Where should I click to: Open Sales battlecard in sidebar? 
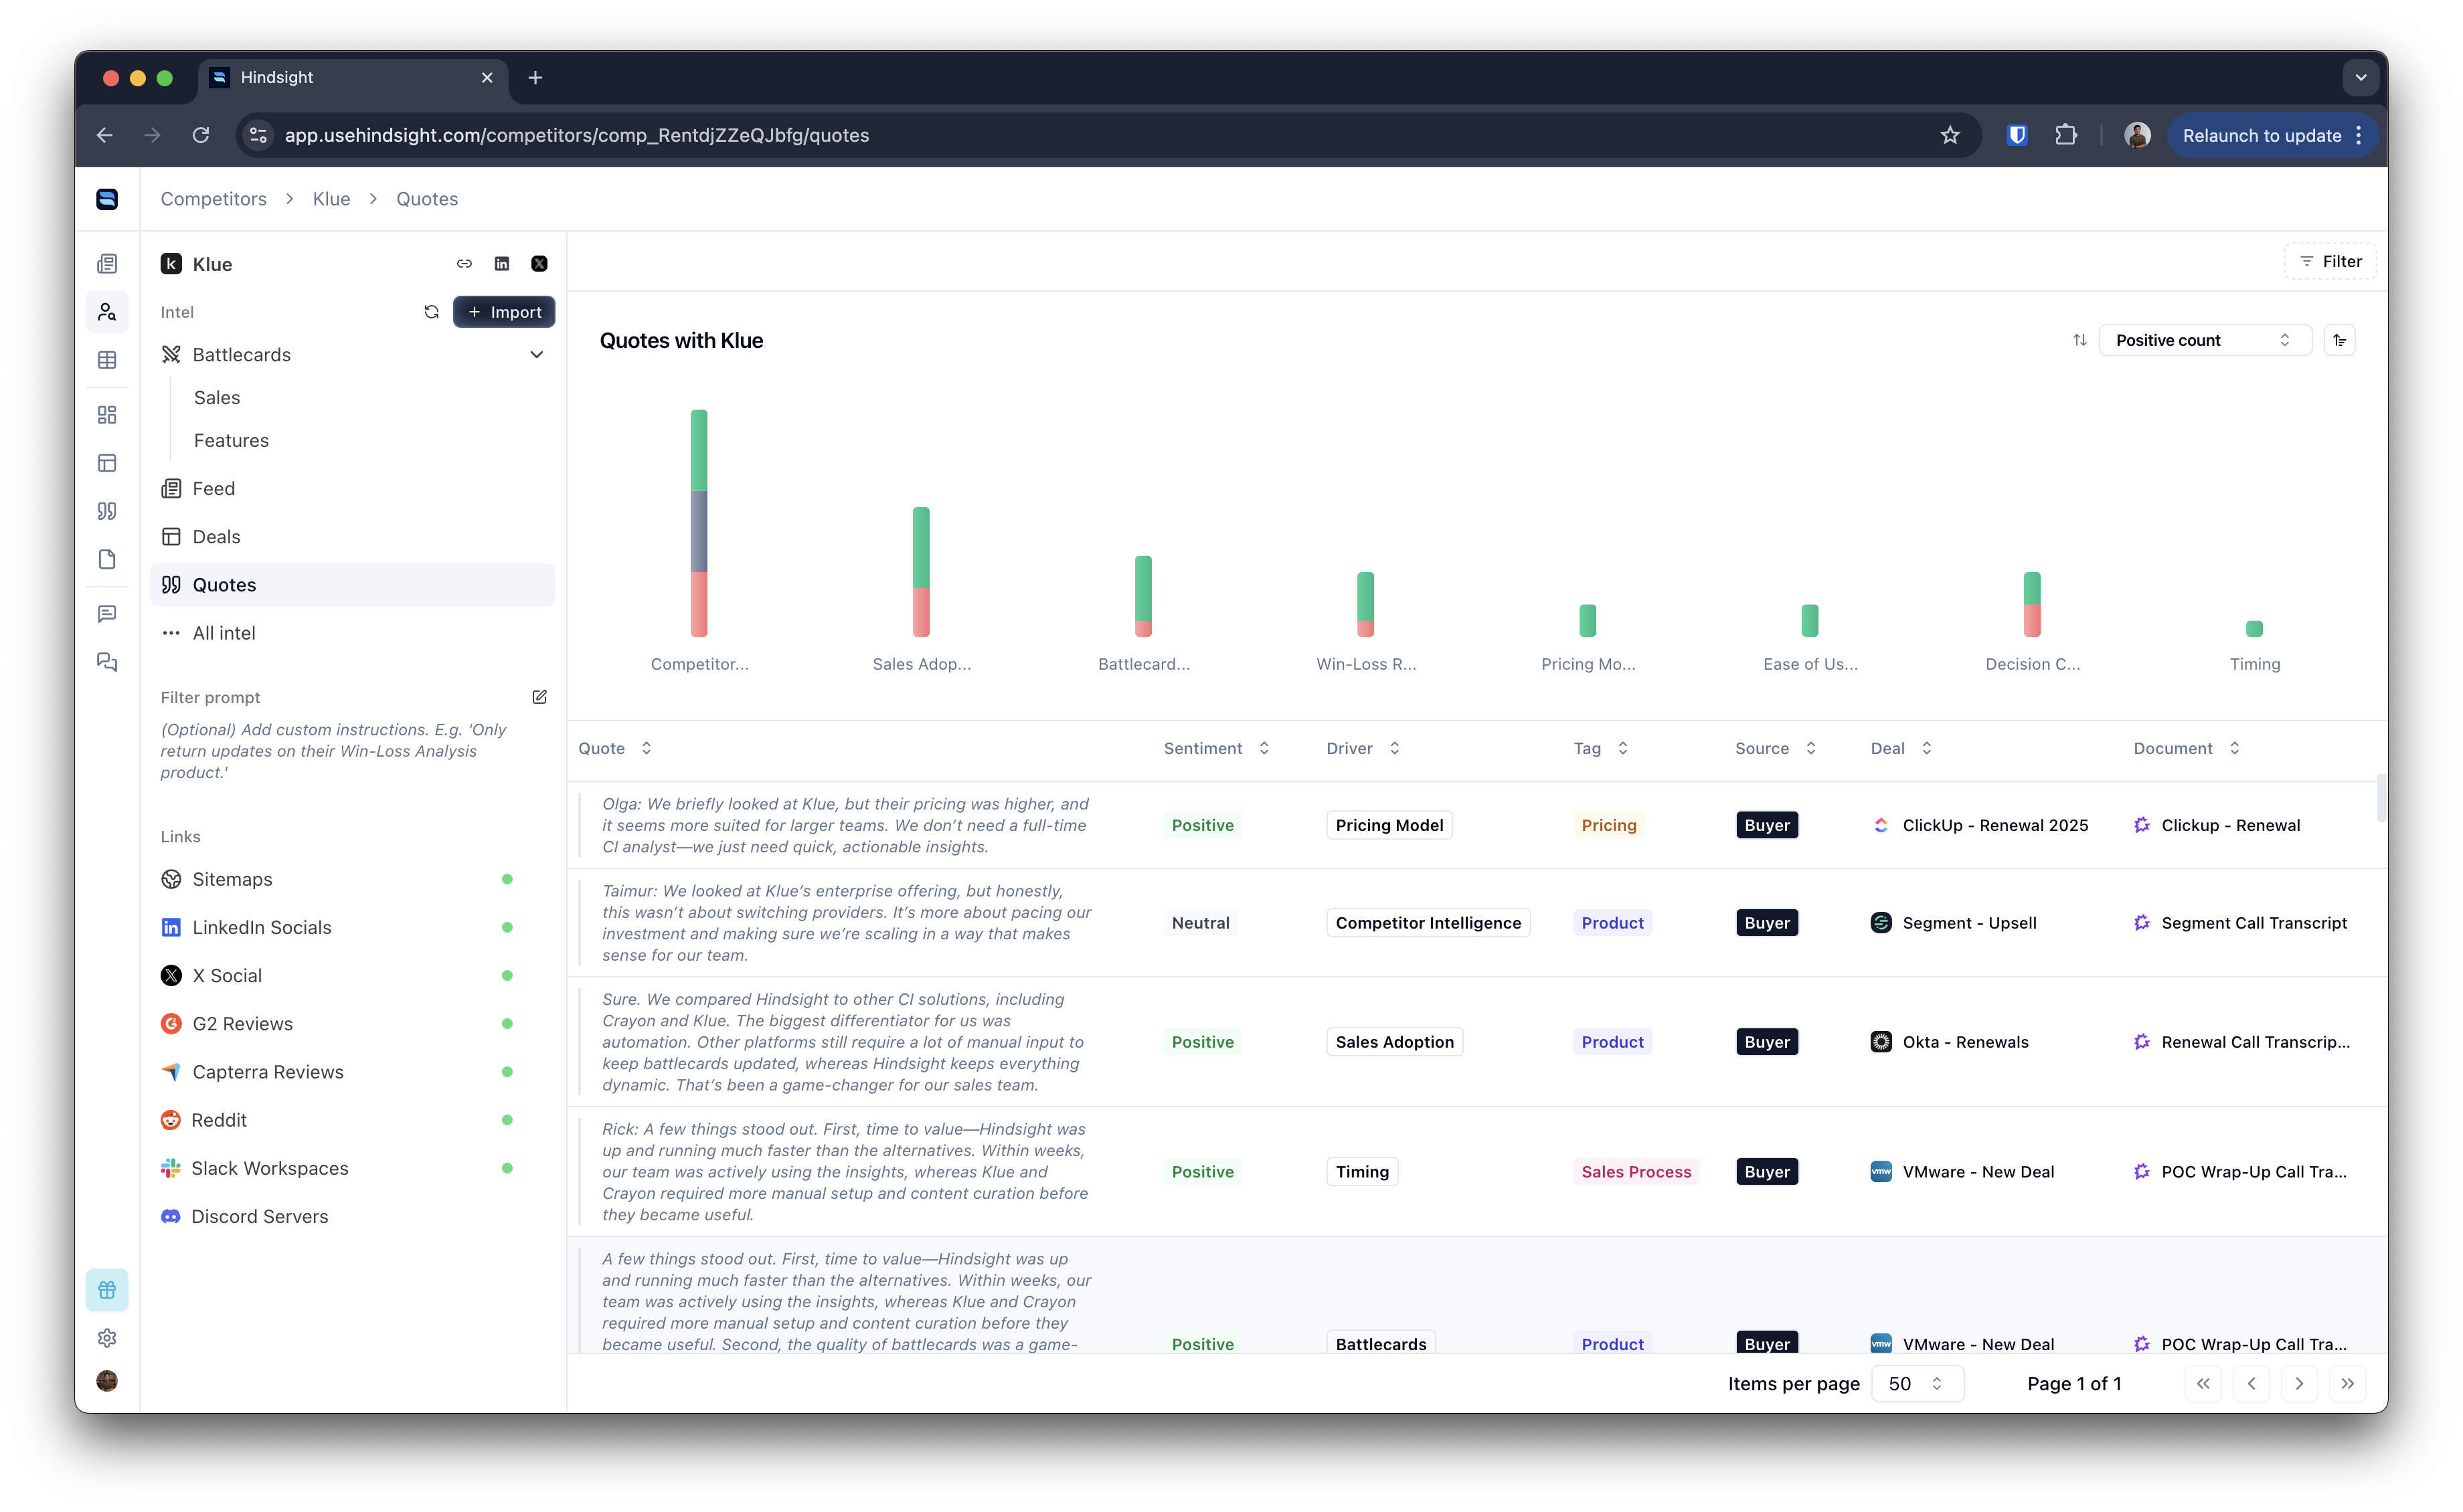coord(217,397)
